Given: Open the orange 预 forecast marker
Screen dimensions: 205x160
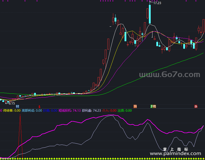Looking at the screenshot, I should (135, 106).
